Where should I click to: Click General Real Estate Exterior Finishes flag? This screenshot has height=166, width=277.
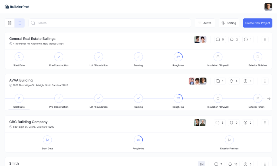click(258, 57)
